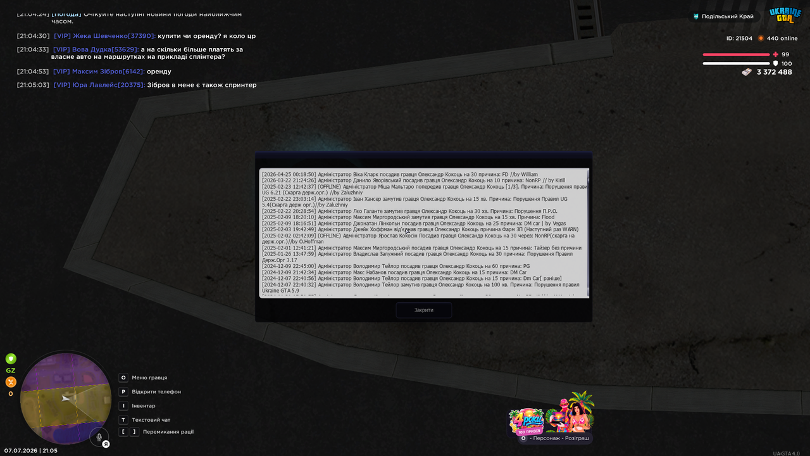Click the health value 99
The width and height of the screenshot is (810, 456).
coord(785,54)
